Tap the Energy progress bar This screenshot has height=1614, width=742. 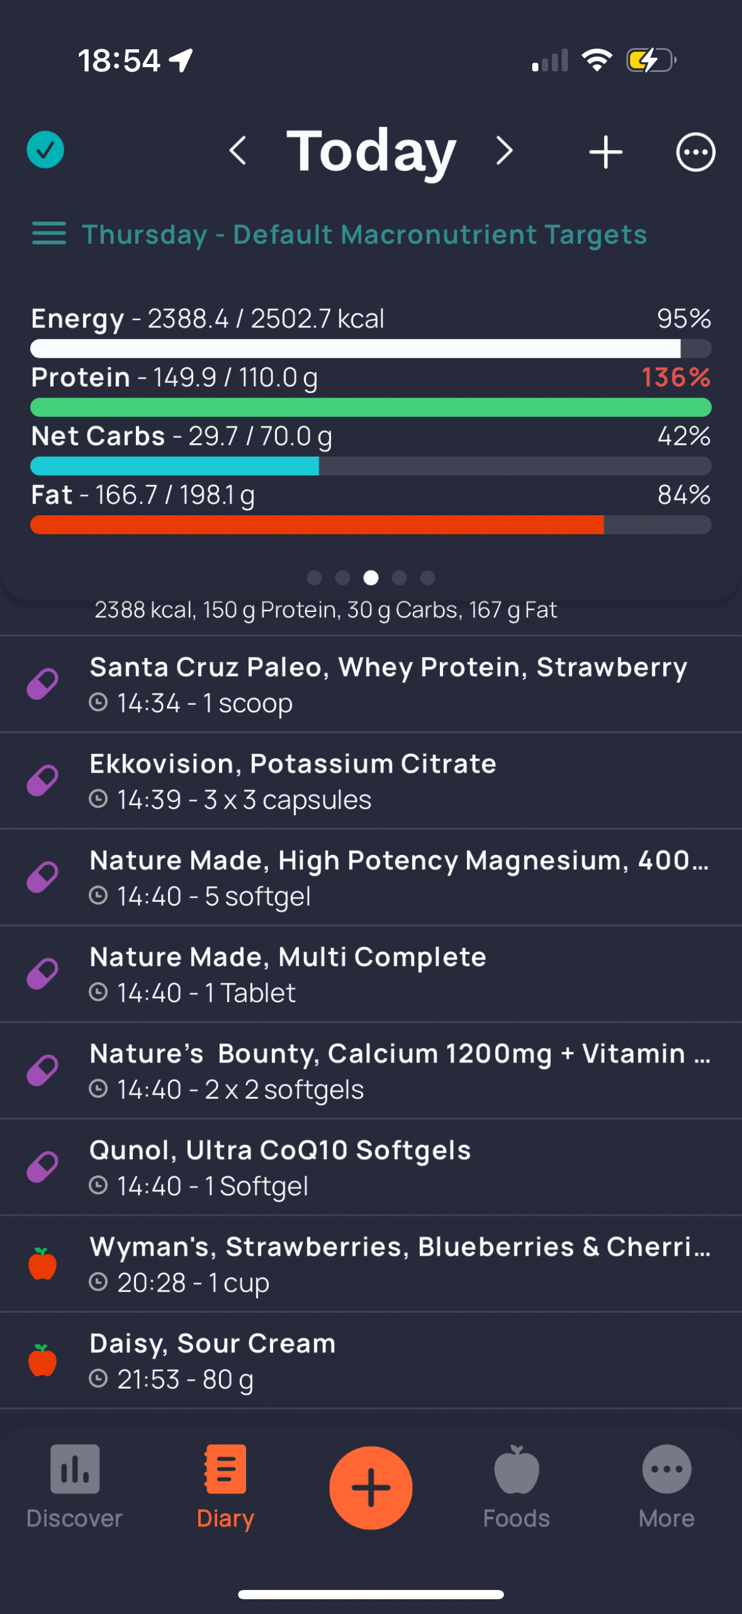click(370, 348)
